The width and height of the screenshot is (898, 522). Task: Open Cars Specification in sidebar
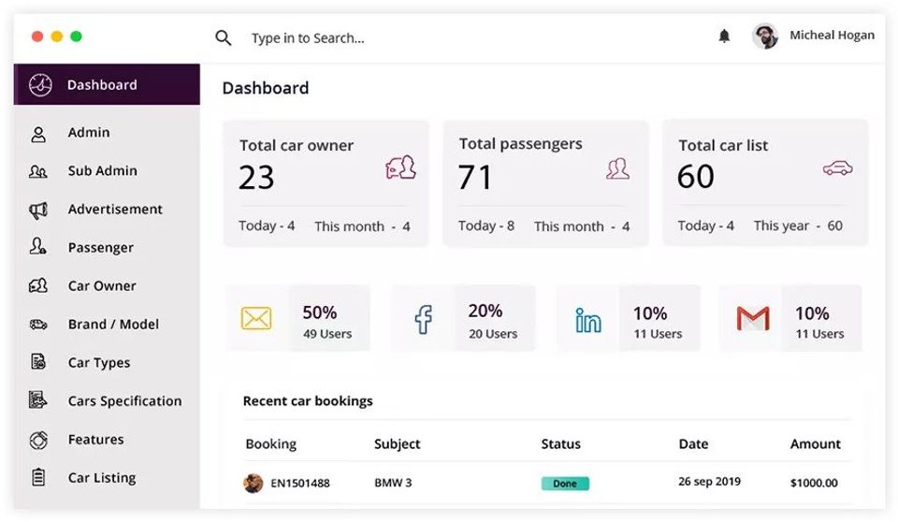(124, 401)
